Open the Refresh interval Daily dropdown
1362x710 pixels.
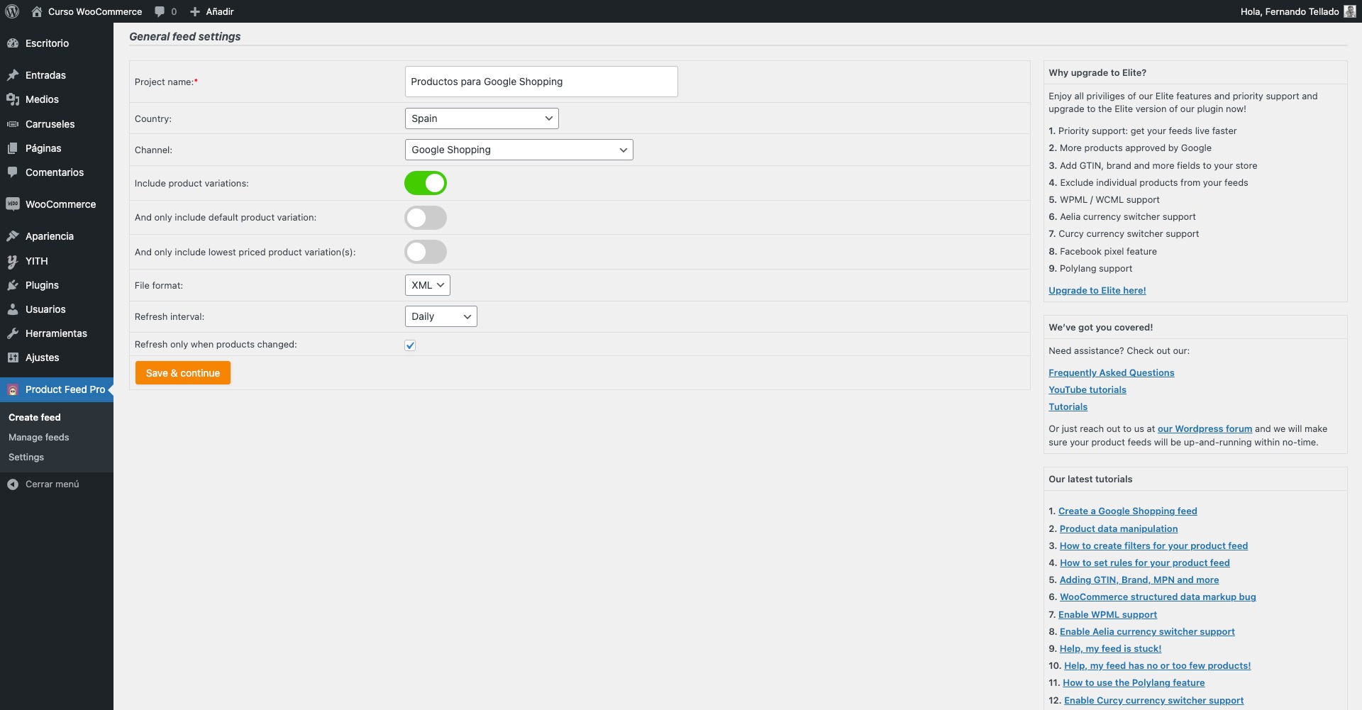(440, 316)
